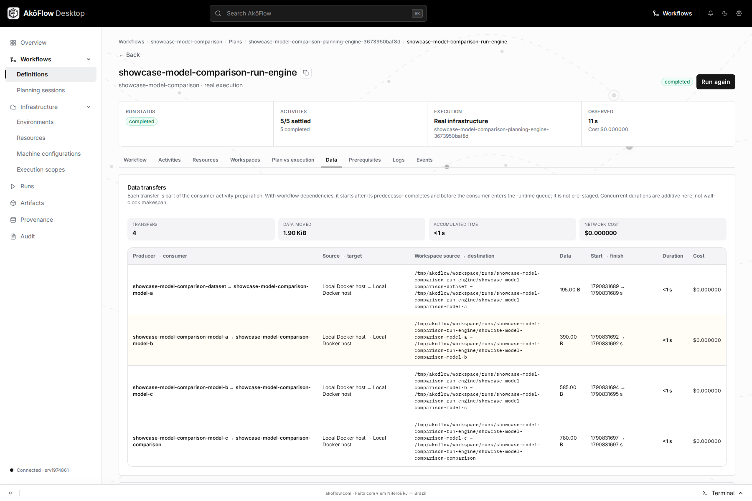Click the Run again button
752x501 pixels.
pyautogui.click(x=716, y=82)
